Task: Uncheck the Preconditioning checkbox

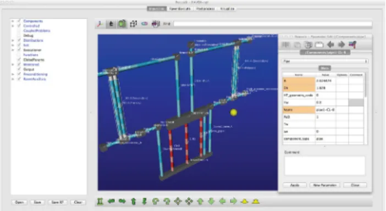Action: 19,74
